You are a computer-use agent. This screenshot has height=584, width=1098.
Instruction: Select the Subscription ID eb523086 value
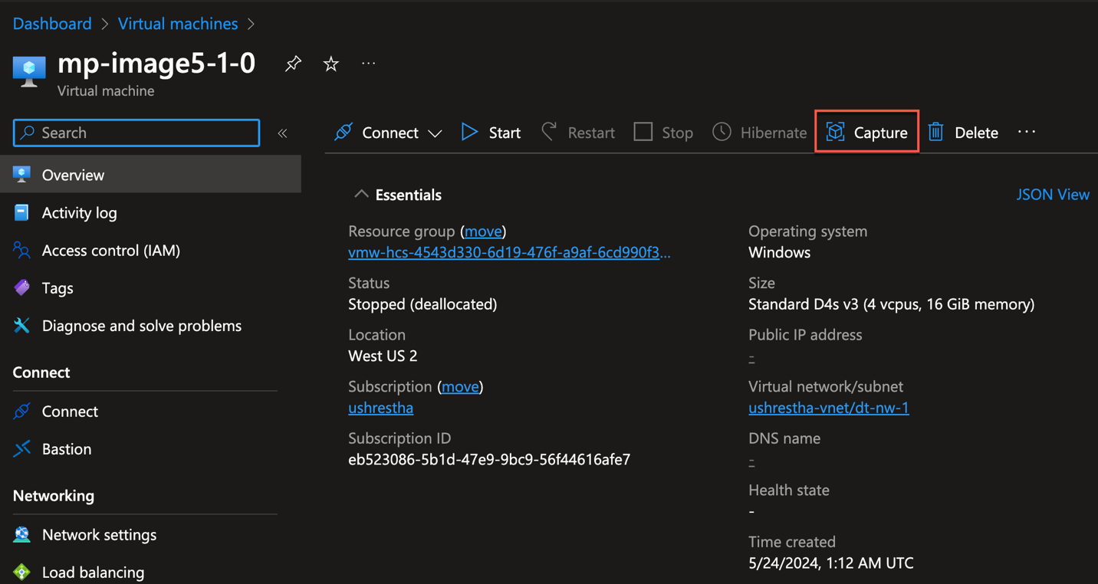[489, 460]
